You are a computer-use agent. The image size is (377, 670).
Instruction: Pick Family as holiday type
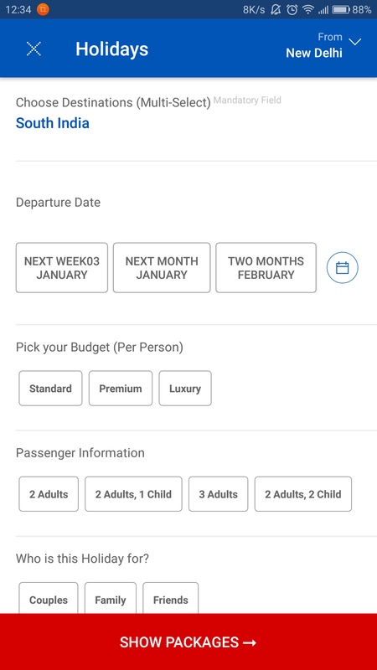pos(111,598)
